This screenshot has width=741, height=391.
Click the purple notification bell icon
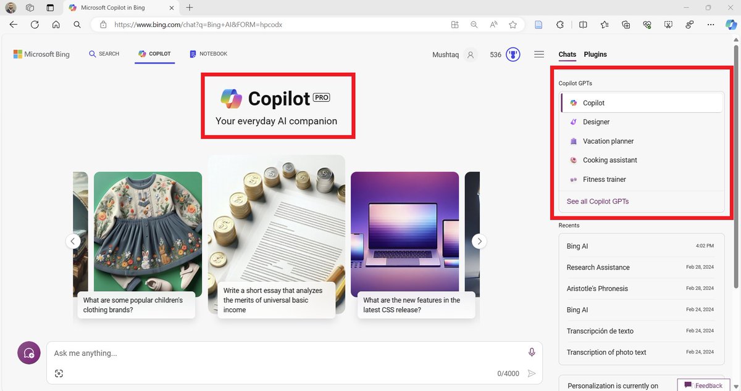[x=28, y=353]
